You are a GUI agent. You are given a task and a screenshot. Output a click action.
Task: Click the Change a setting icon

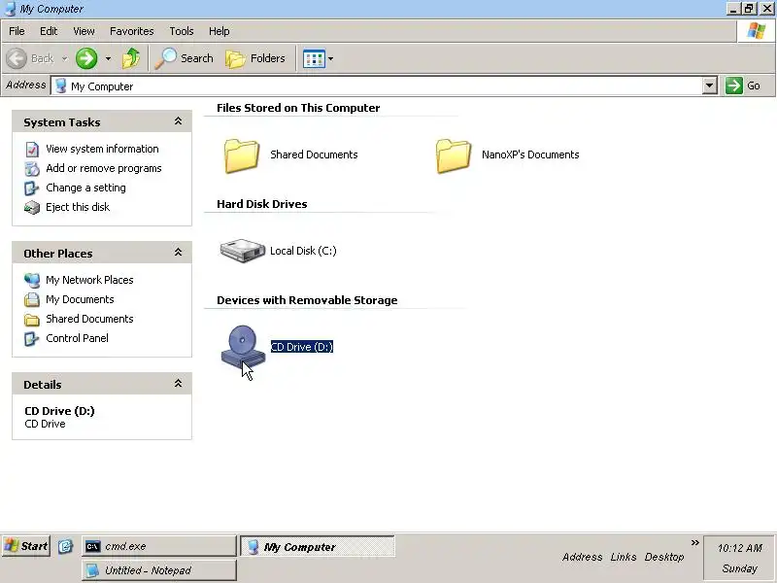[32, 188]
